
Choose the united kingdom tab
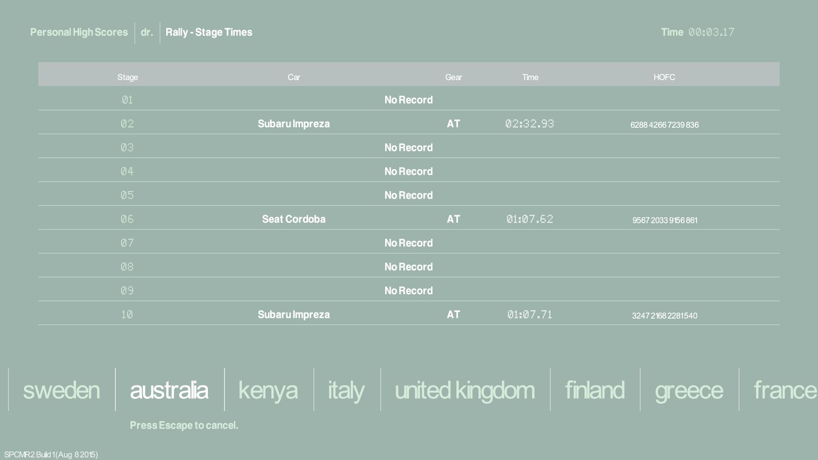(465, 390)
